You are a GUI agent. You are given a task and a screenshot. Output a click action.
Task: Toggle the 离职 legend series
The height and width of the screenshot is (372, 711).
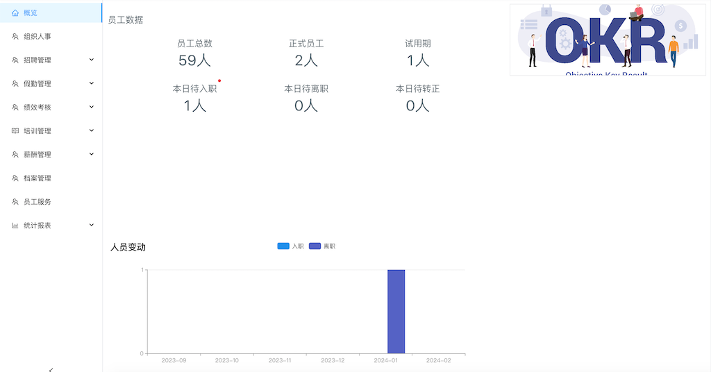[322, 246]
